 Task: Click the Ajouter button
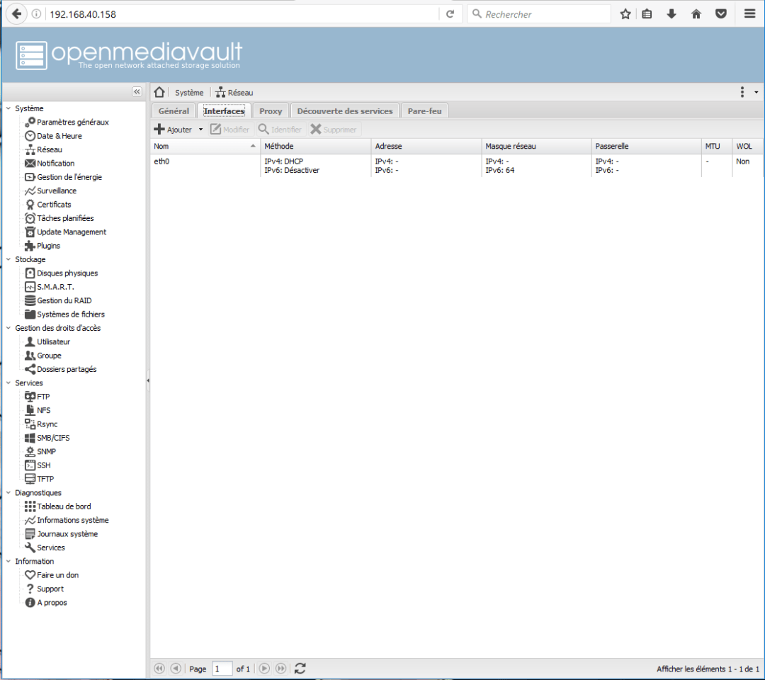(x=174, y=129)
